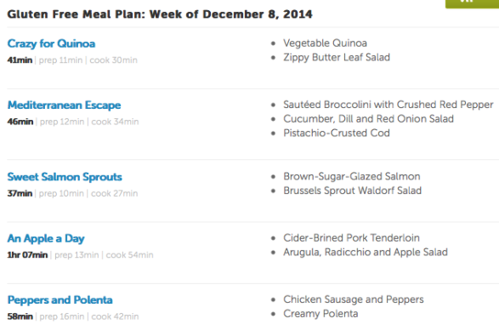Select Cucumber, Dill and Red Onion Salad
The image size is (499, 336).
369,119
